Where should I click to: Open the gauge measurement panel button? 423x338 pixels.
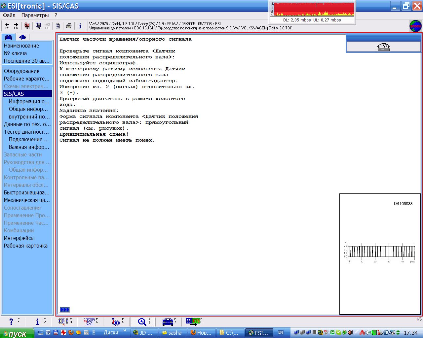(384, 47)
